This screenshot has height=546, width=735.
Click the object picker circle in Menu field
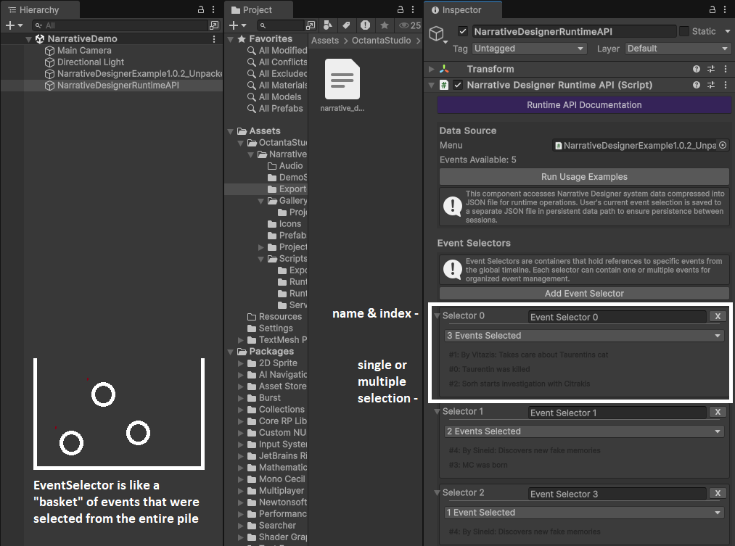tap(723, 145)
